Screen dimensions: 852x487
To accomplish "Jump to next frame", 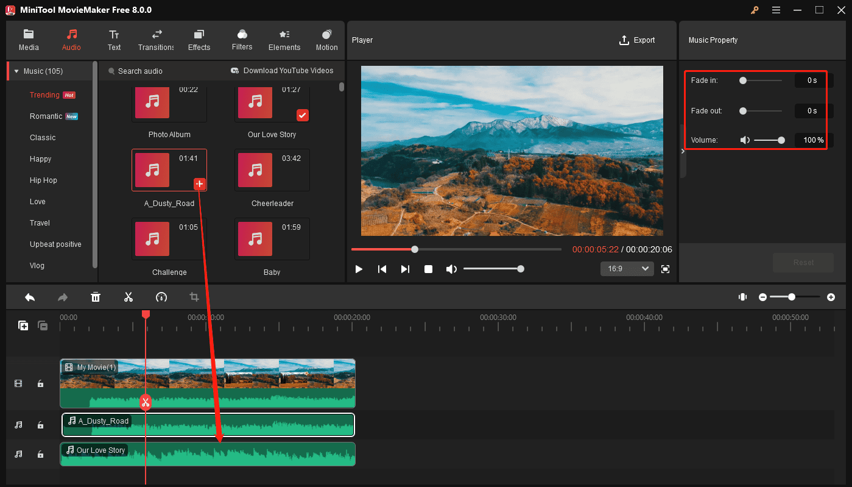I will click(405, 269).
